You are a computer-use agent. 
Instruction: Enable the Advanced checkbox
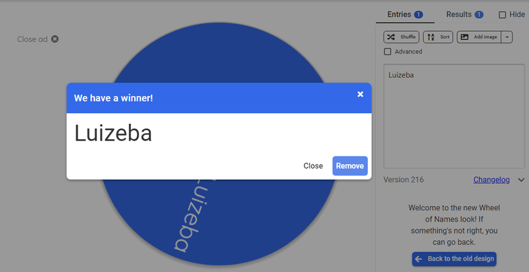pos(388,52)
